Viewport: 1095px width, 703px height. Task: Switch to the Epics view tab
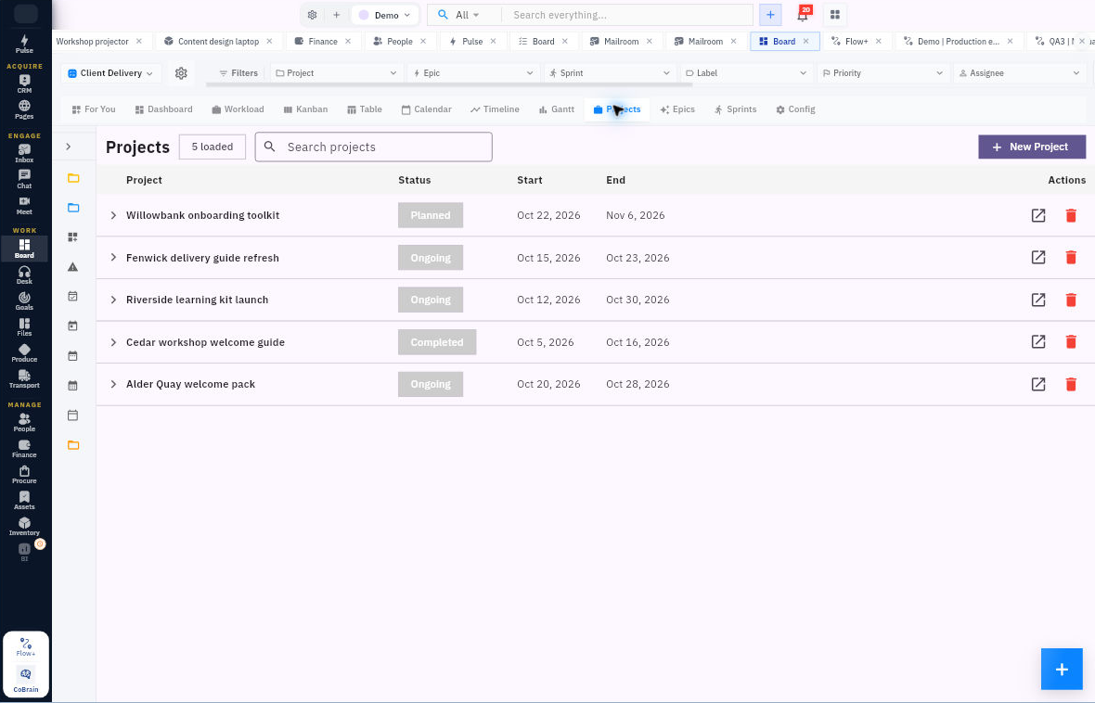click(x=677, y=109)
